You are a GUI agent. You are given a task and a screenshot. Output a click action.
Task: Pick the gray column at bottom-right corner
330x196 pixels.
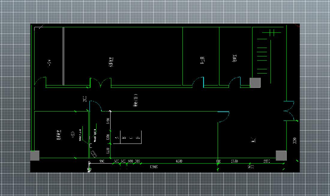pyautogui.click(x=281, y=155)
